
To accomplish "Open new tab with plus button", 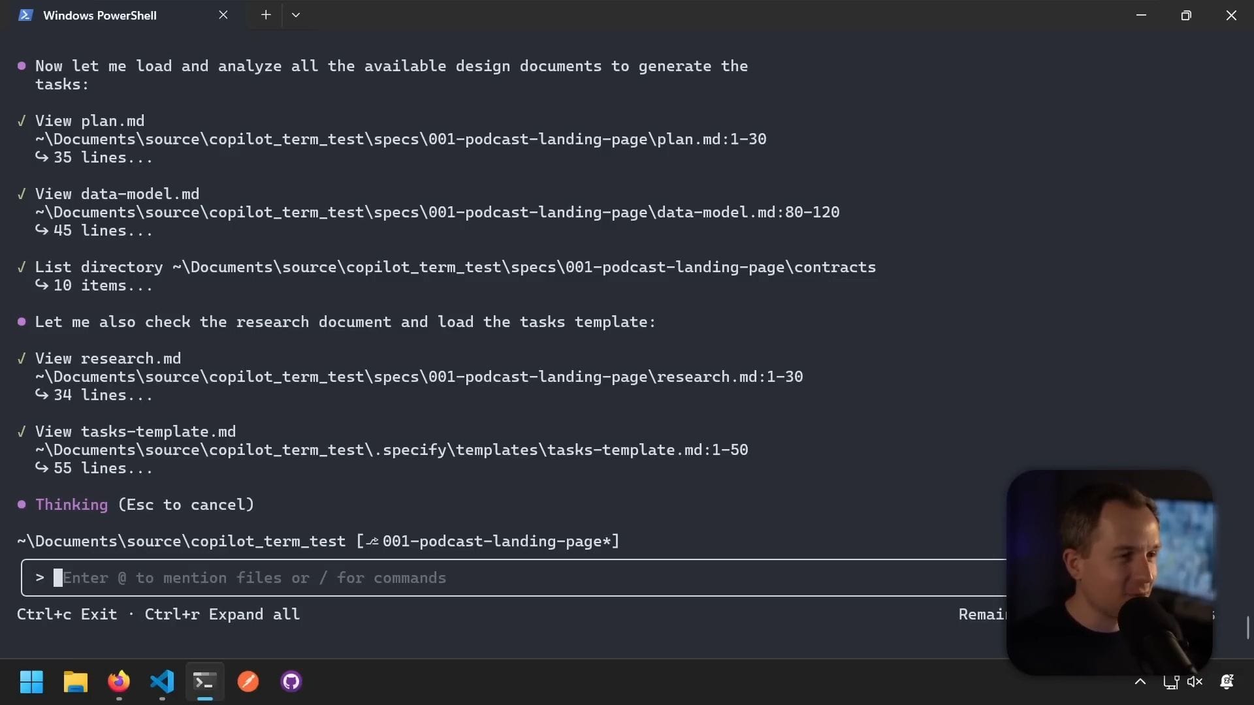I will point(266,15).
